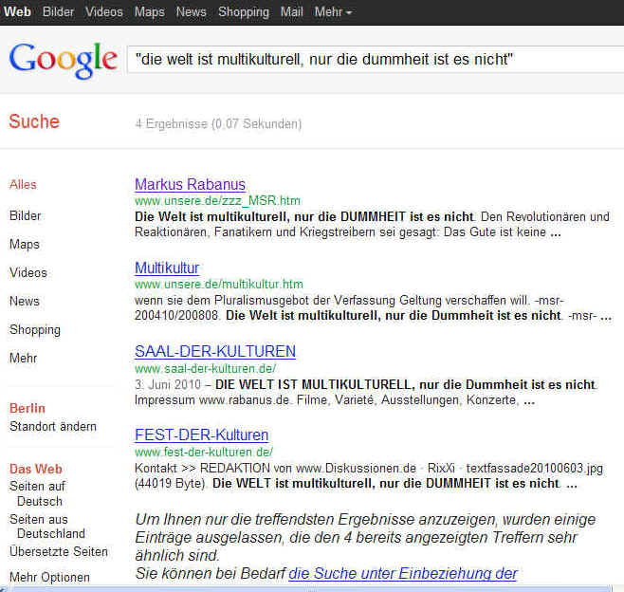
Task: Click the Das Web heading in sidebar
Action: [x=36, y=469]
